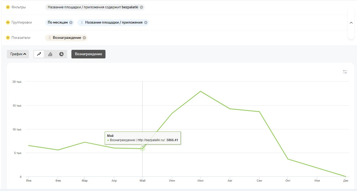357x191 pixels.
Task: Open chart settings sliders icon
Action: (345, 72)
